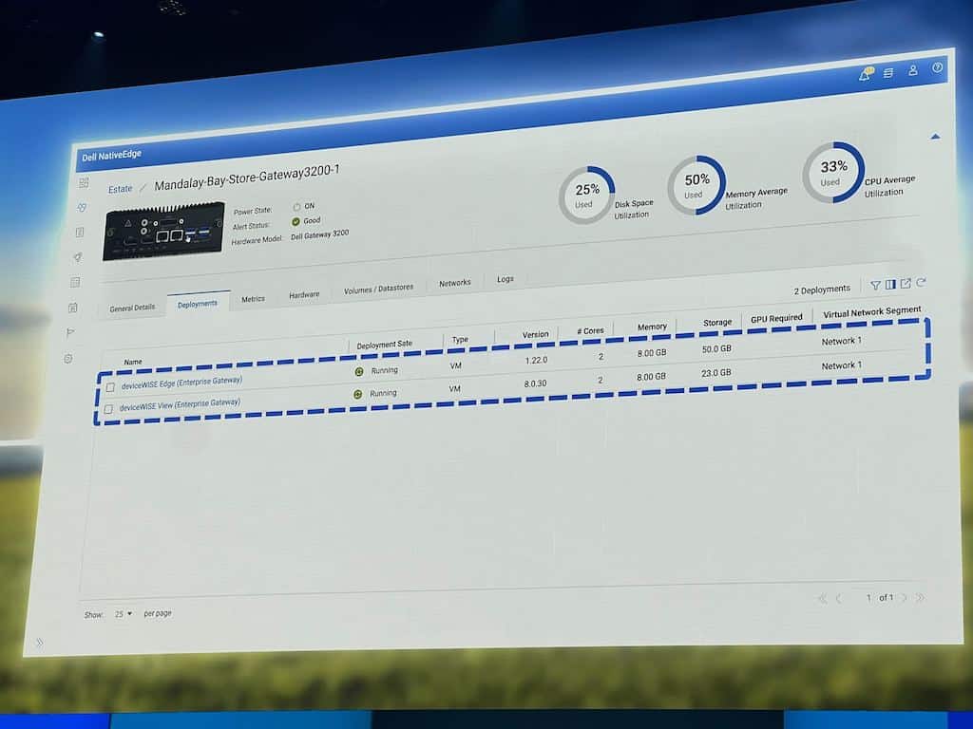Collapse the device summary with the up arrow
This screenshot has height=729, width=973.
point(935,137)
